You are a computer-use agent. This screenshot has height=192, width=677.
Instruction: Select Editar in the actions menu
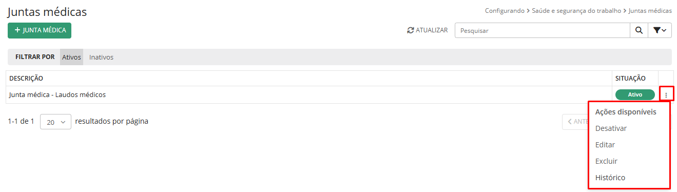(x=605, y=145)
